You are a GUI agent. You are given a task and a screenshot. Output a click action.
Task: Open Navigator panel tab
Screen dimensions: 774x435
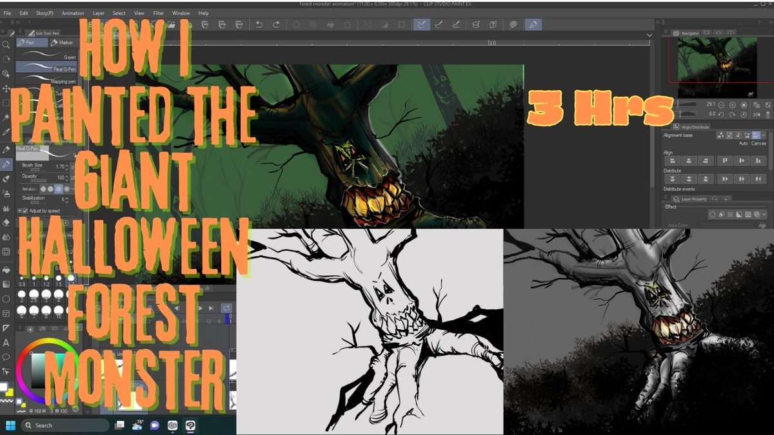click(x=686, y=33)
